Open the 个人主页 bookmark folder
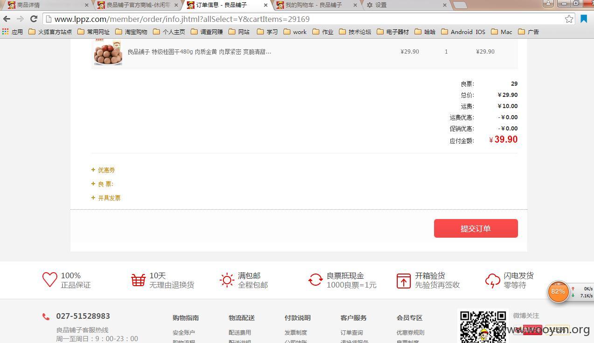 [x=169, y=32]
